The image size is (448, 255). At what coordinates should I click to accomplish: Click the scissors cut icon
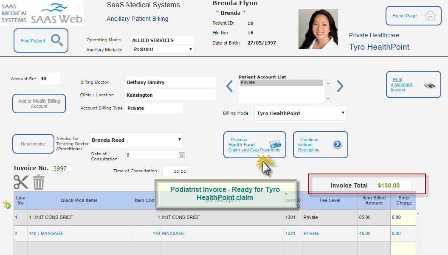tap(21, 182)
